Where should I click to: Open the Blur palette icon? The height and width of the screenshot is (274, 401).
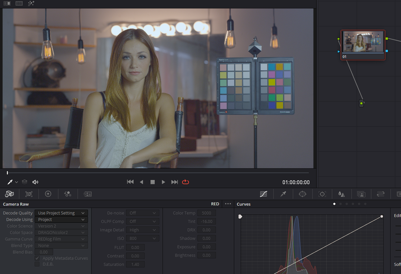point(342,194)
